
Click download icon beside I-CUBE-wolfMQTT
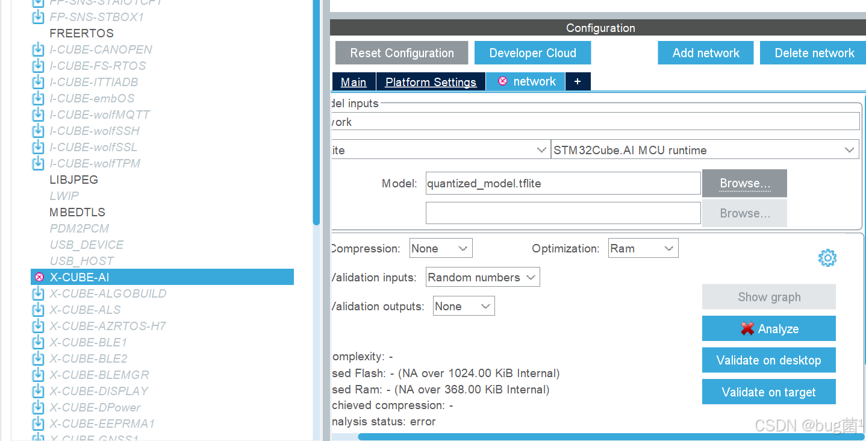(x=38, y=114)
